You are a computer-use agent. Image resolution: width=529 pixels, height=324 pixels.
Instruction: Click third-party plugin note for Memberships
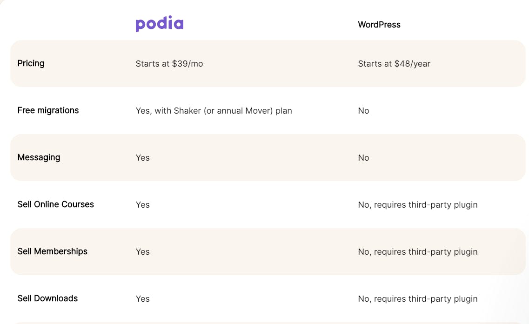tap(418, 252)
